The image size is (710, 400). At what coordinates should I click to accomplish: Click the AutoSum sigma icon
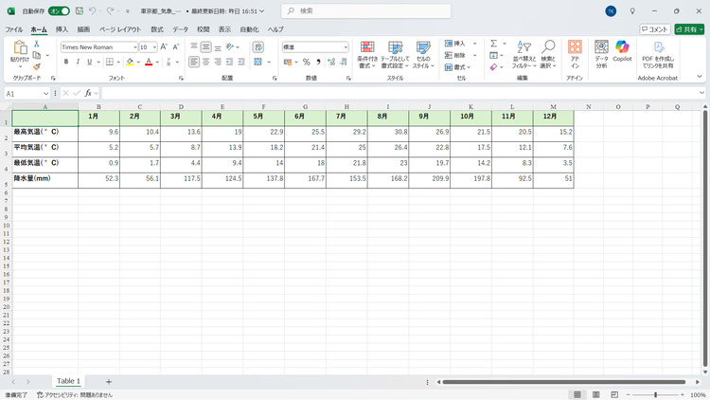tap(494, 45)
